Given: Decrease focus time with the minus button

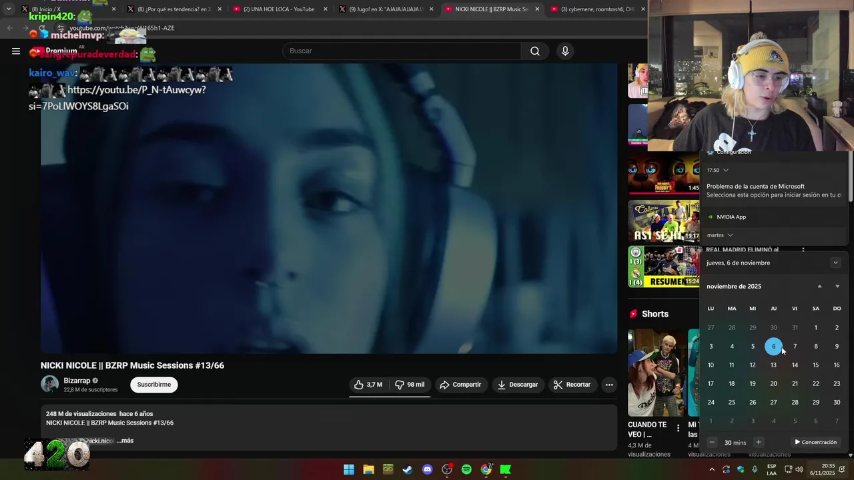Looking at the screenshot, I should point(712,442).
